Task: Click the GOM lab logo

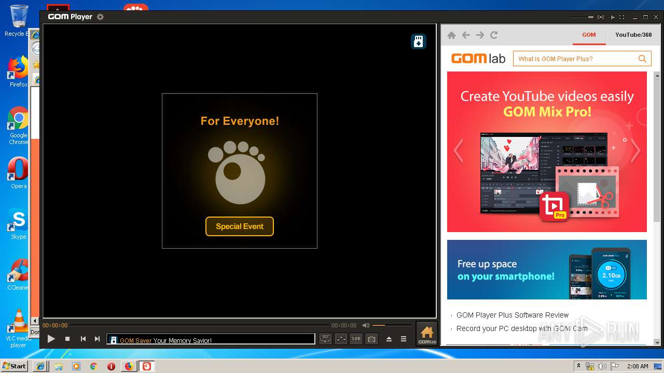Action: click(478, 59)
